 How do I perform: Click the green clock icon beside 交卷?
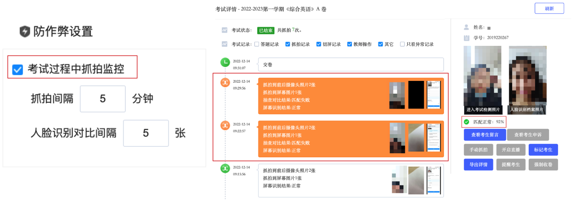click(x=225, y=62)
